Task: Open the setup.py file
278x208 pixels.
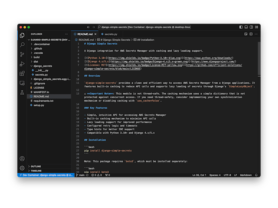Action: pos(49,105)
